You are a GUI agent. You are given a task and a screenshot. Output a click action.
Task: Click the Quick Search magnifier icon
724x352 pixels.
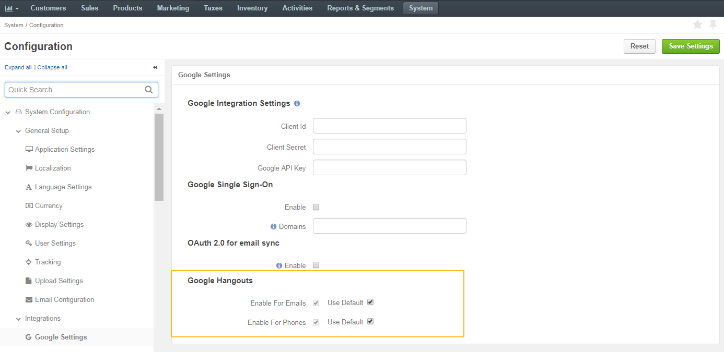149,90
